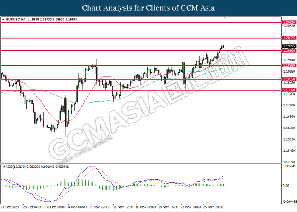Click the 4 Nov 08:00 time label
This screenshot has height=212, width=297.
click(x=77, y=207)
